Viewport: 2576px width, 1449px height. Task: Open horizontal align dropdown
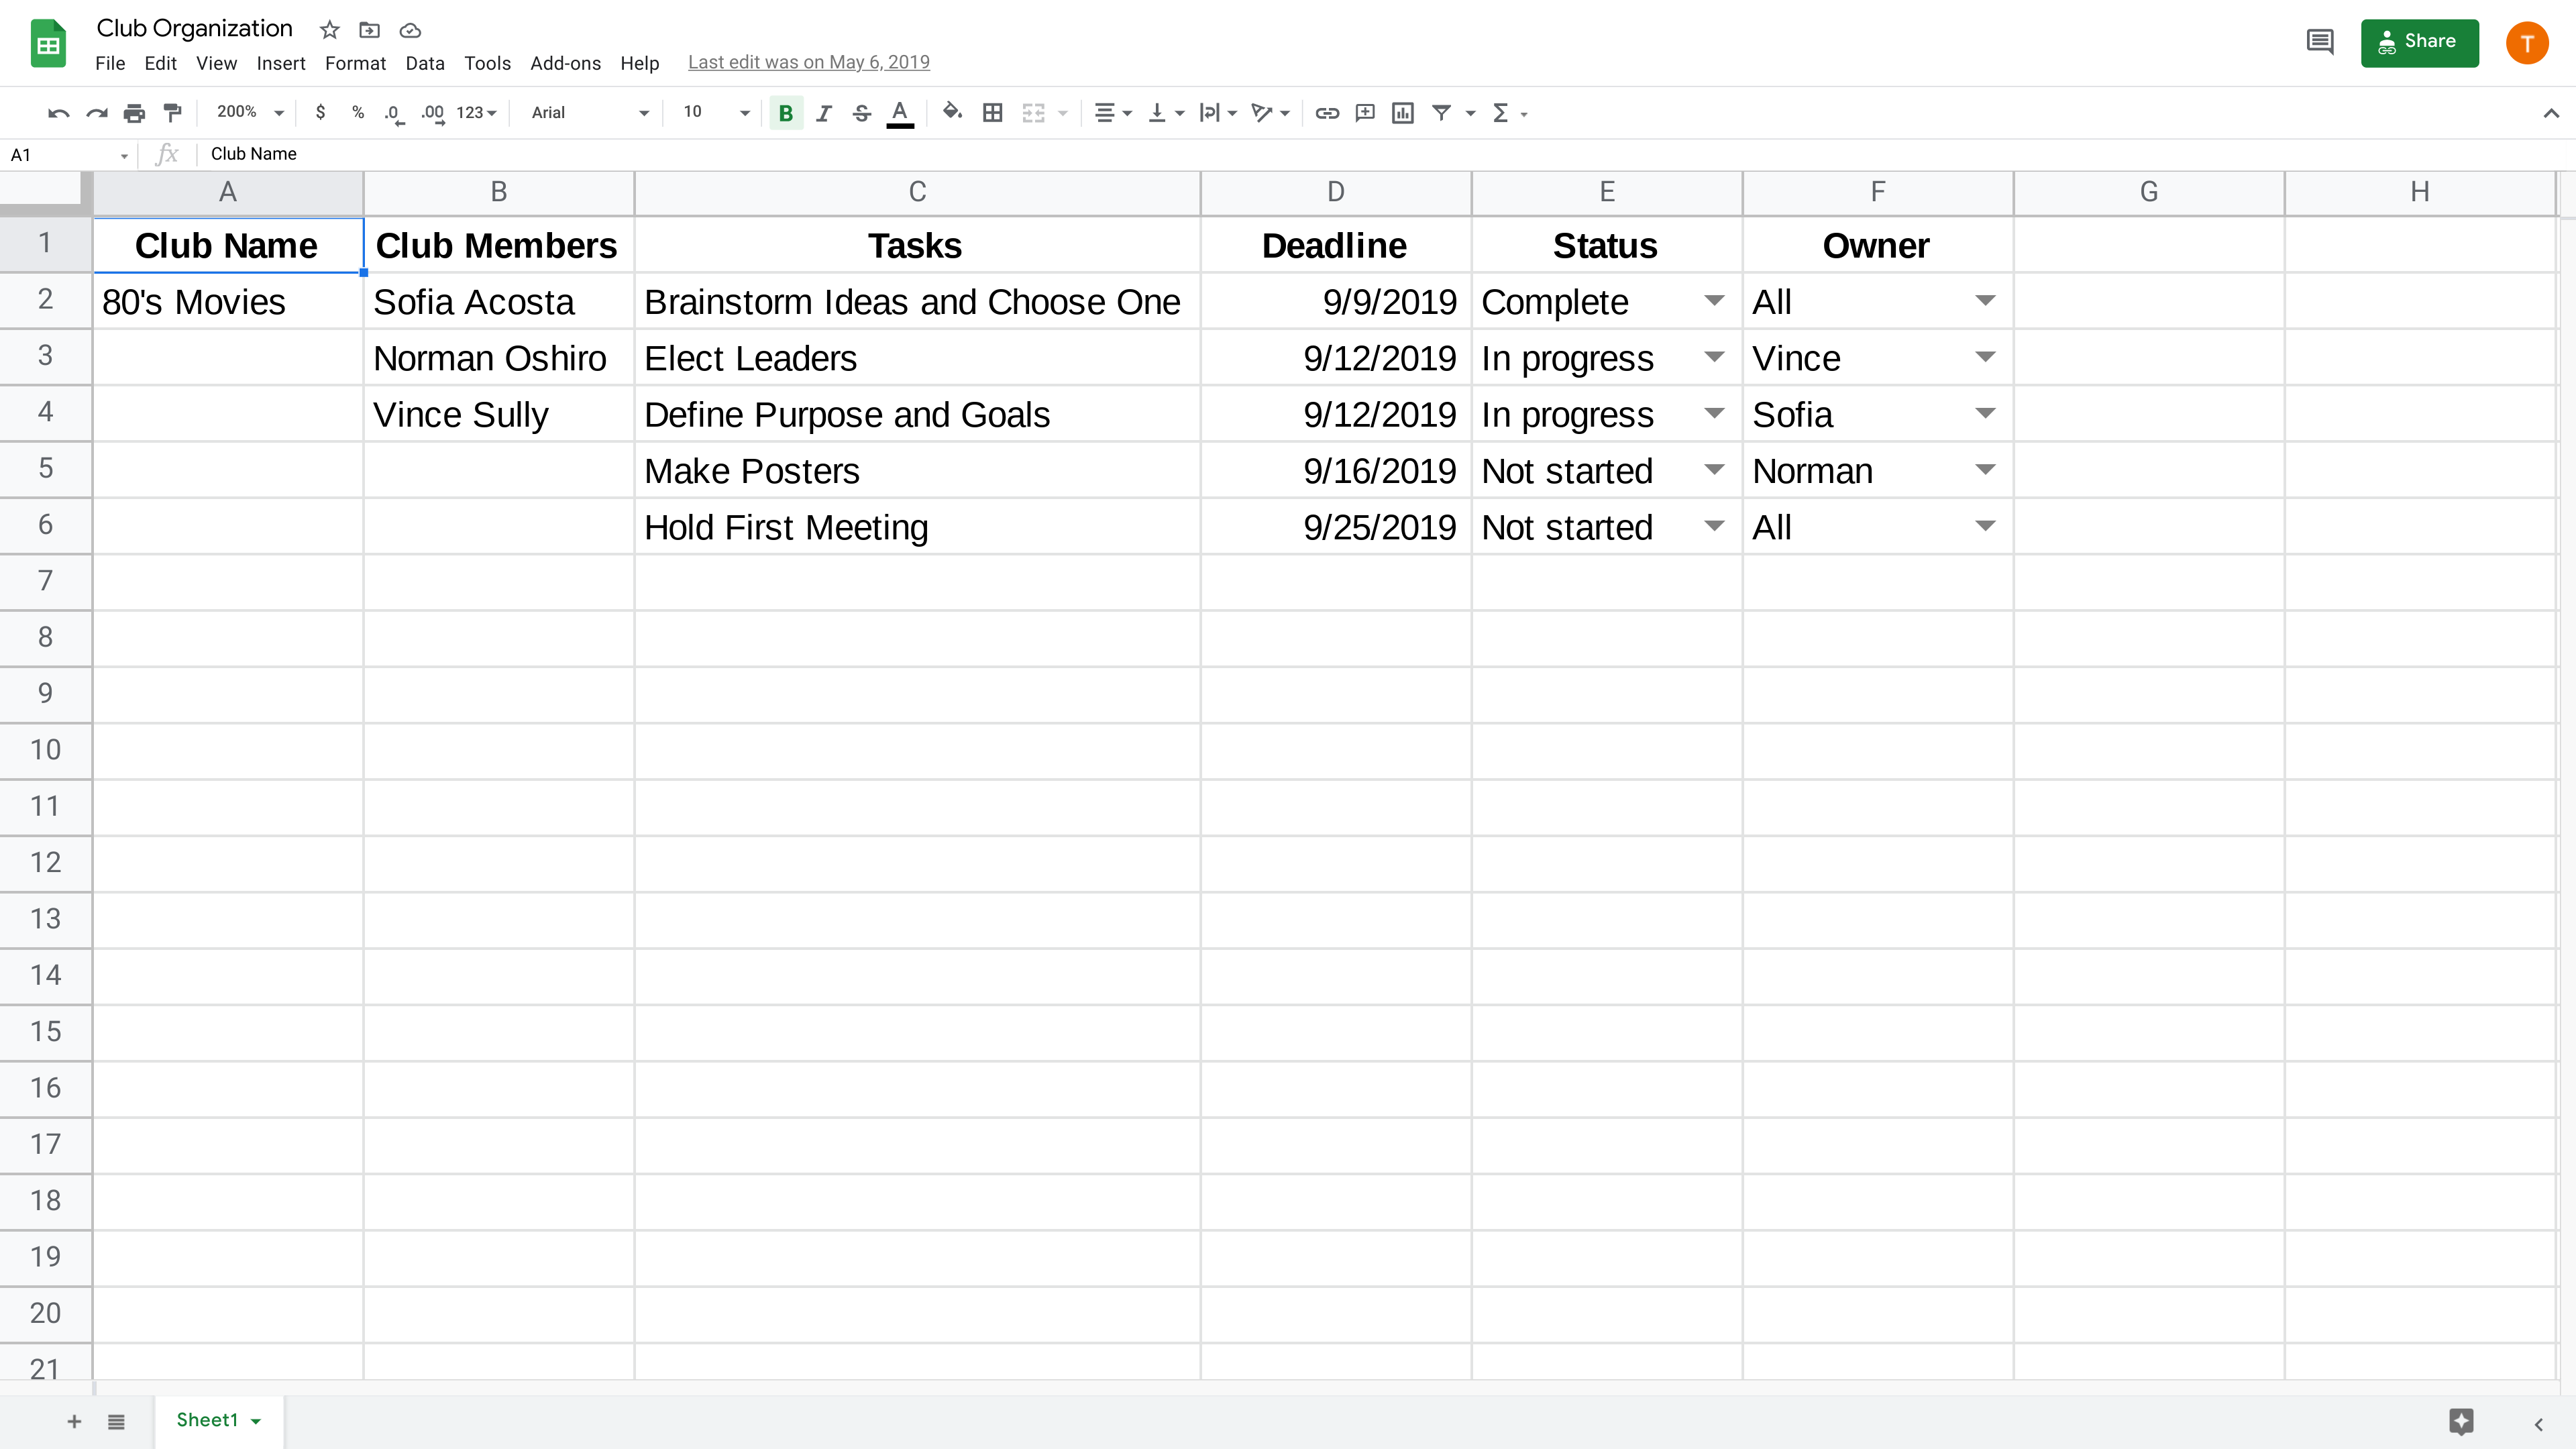coord(1112,113)
